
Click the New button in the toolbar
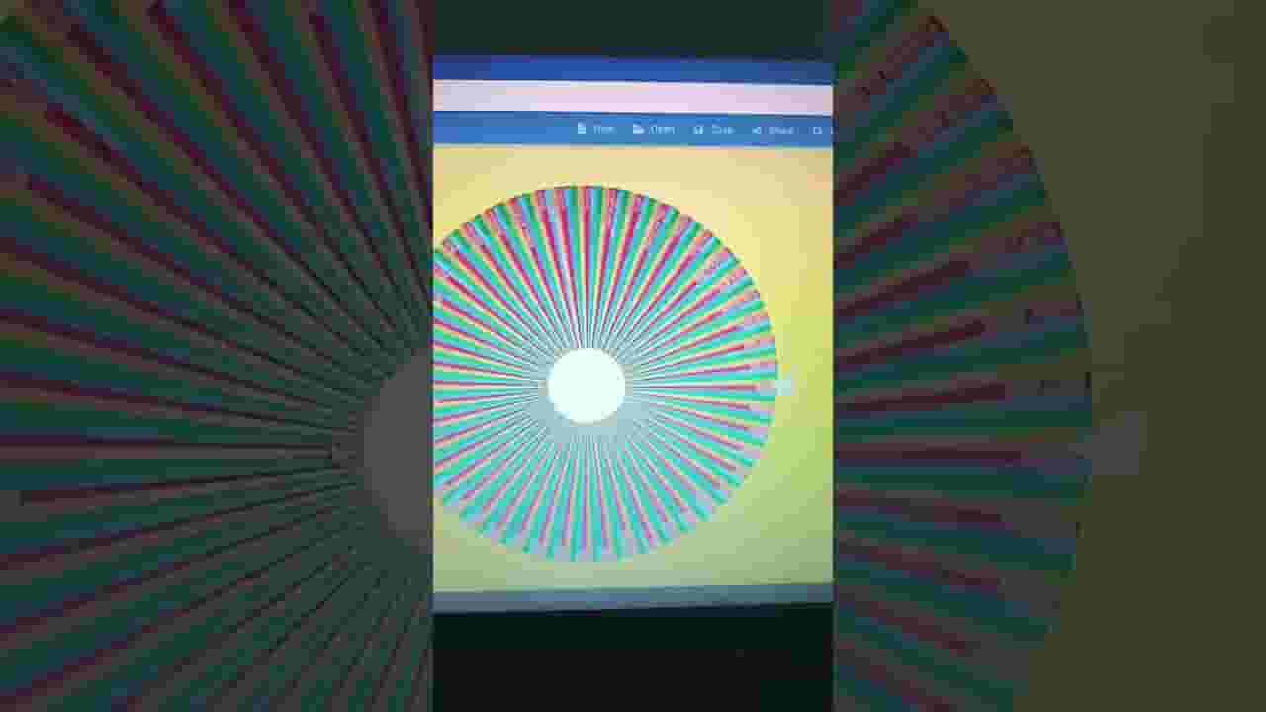click(x=595, y=130)
